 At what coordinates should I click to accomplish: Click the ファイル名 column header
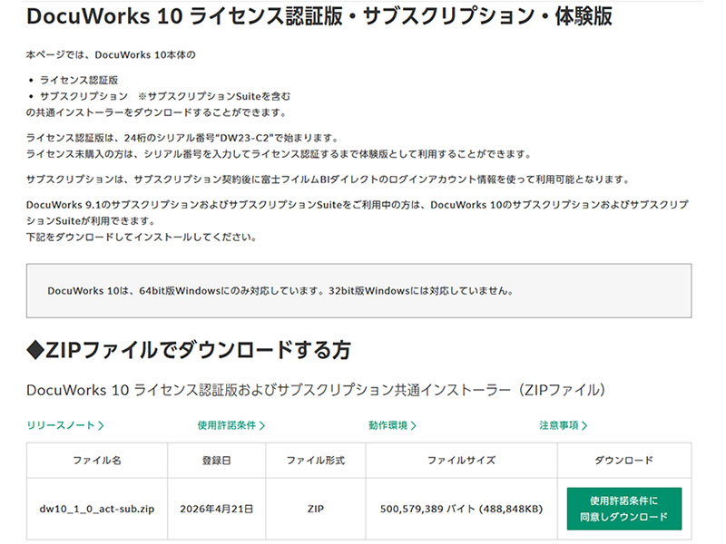(97, 461)
